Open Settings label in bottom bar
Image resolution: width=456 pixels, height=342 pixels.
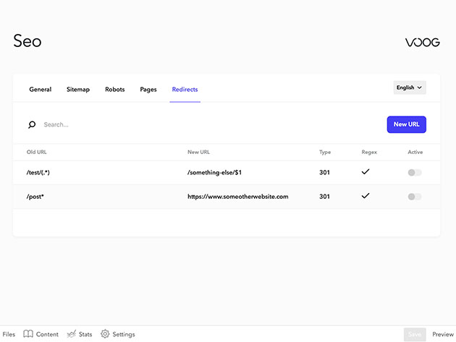124,334
